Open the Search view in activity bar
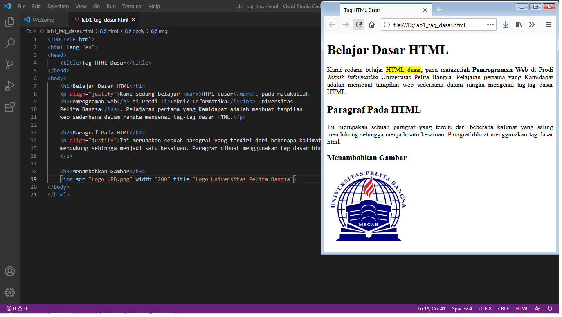 click(10, 43)
